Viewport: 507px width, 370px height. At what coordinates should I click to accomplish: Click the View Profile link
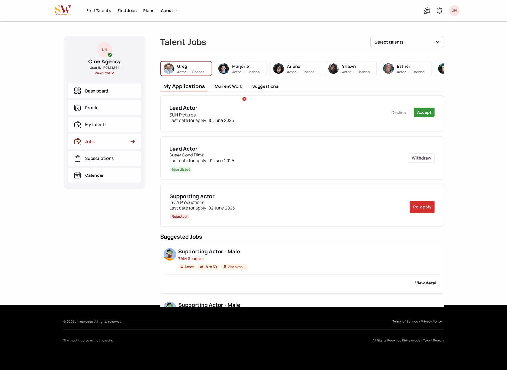coord(104,73)
